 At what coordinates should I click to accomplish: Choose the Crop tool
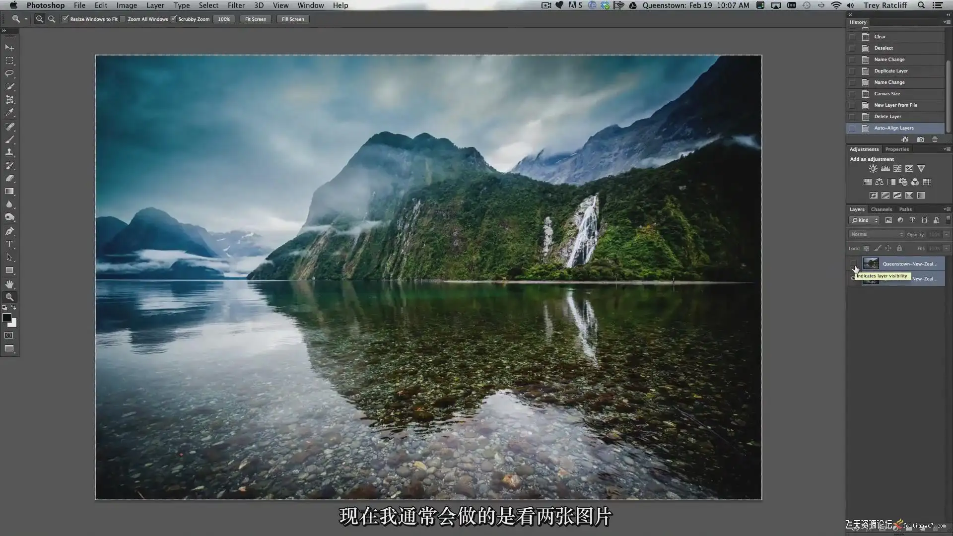(x=9, y=100)
